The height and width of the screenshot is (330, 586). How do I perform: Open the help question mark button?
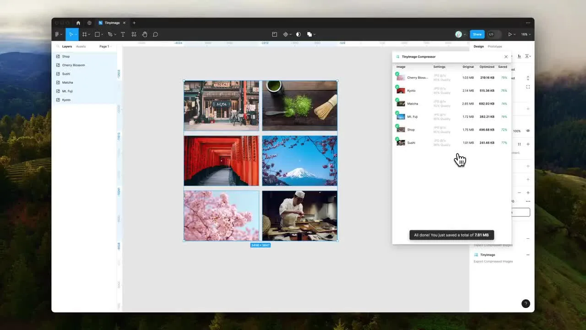point(526,303)
